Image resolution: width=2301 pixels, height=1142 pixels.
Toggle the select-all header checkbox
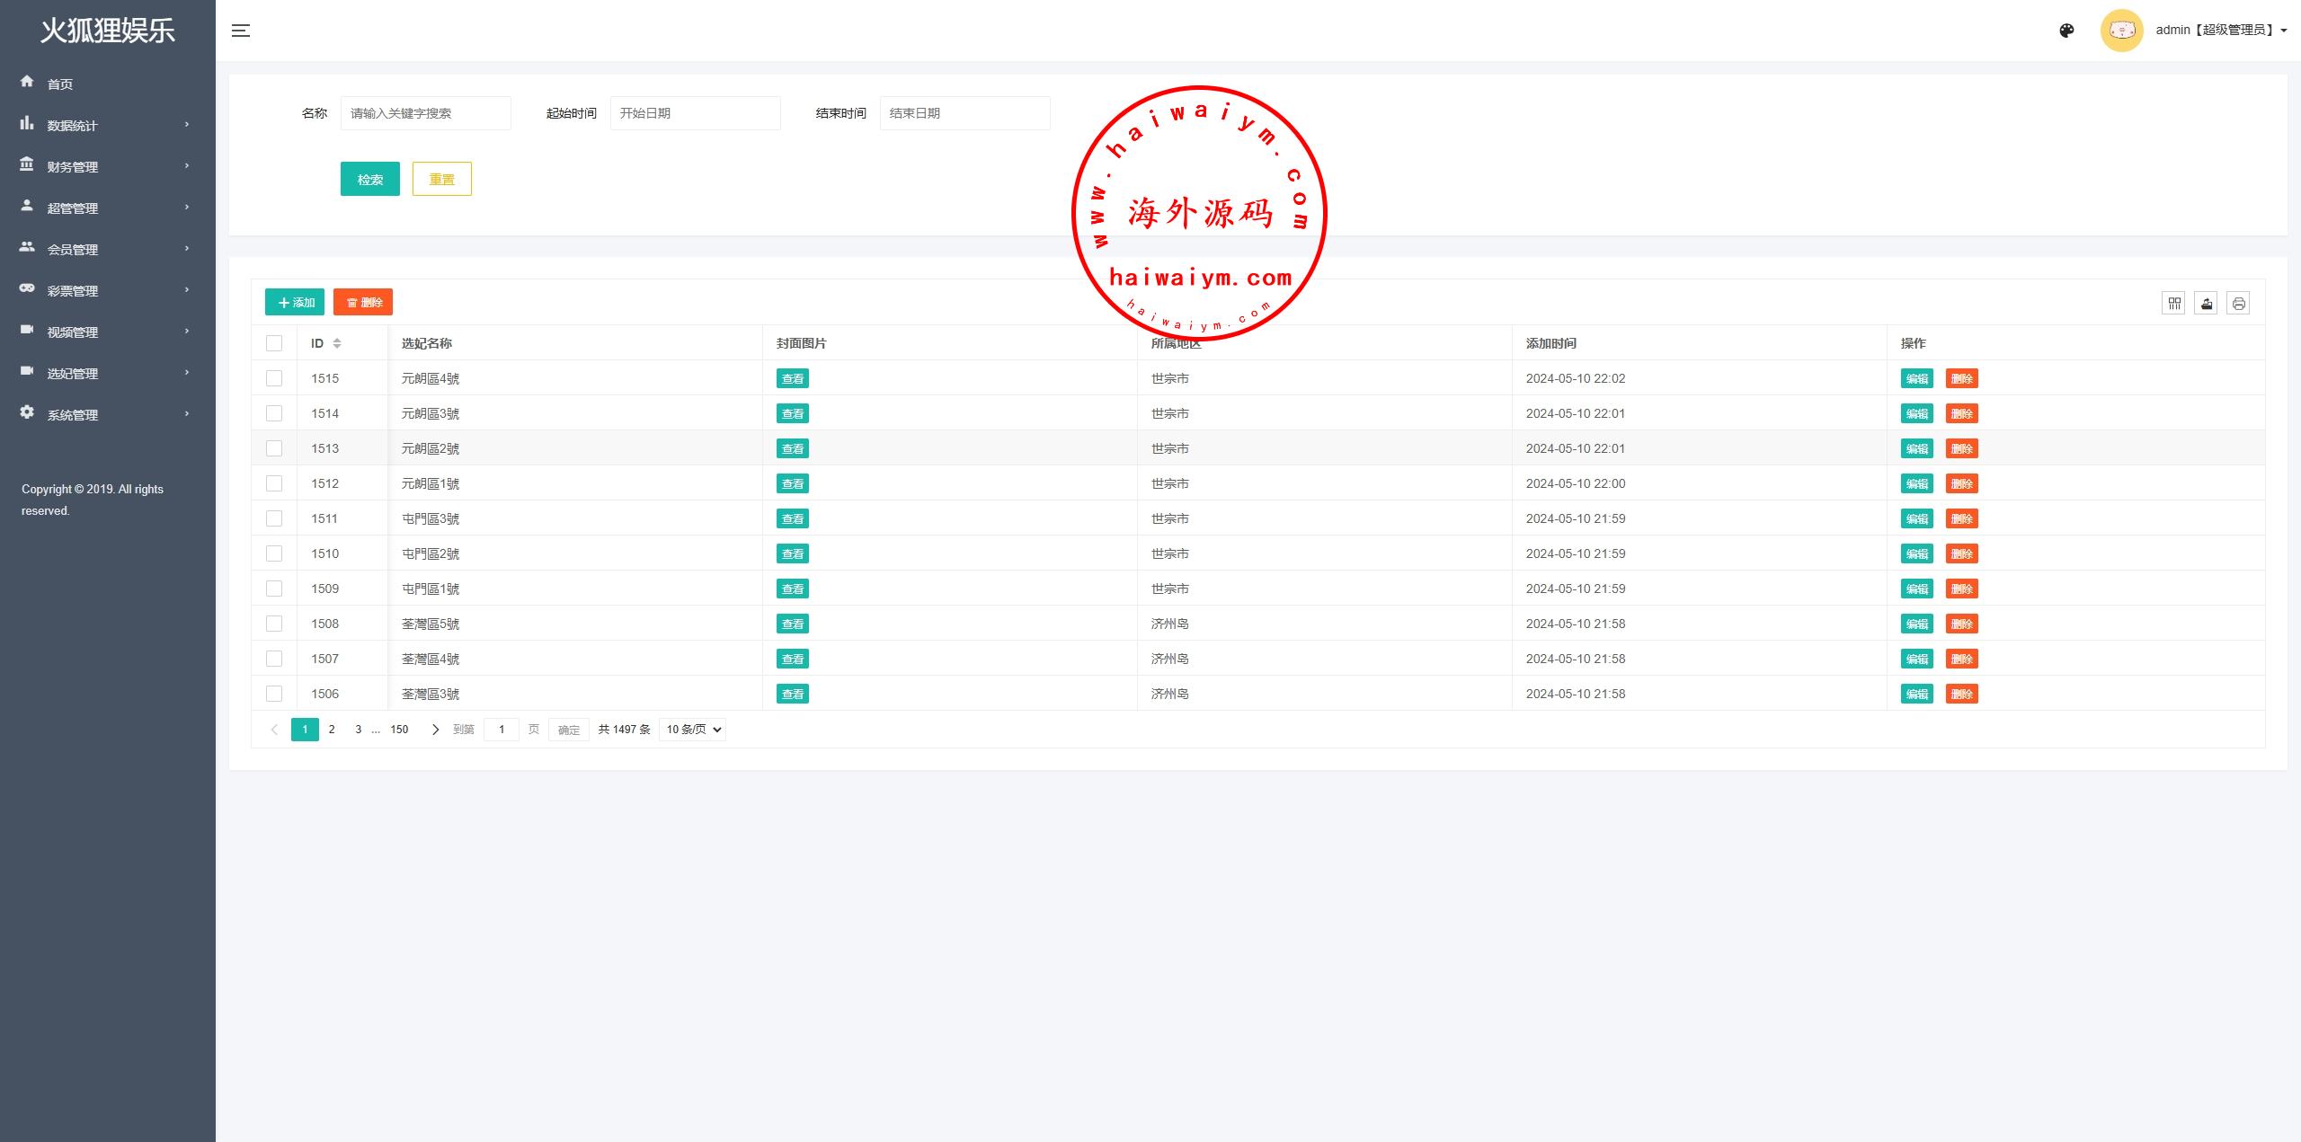pyautogui.click(x=274, y=343)
